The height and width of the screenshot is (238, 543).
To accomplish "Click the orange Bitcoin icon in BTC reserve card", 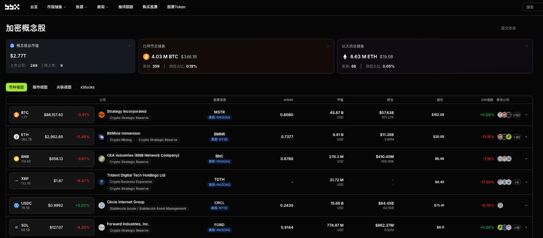I will coord(146,57).
